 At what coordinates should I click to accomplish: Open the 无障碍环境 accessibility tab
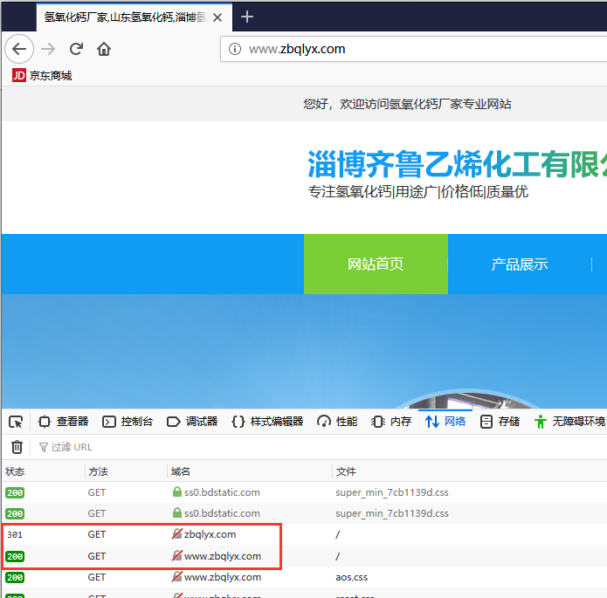(x=569, y=422)
